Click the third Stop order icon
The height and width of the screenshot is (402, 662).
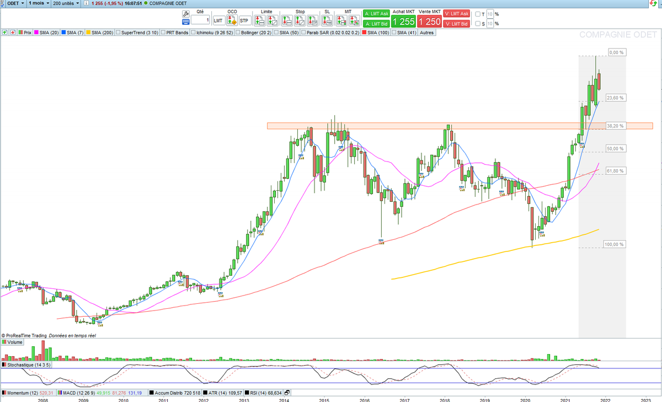tap(312, 21)
